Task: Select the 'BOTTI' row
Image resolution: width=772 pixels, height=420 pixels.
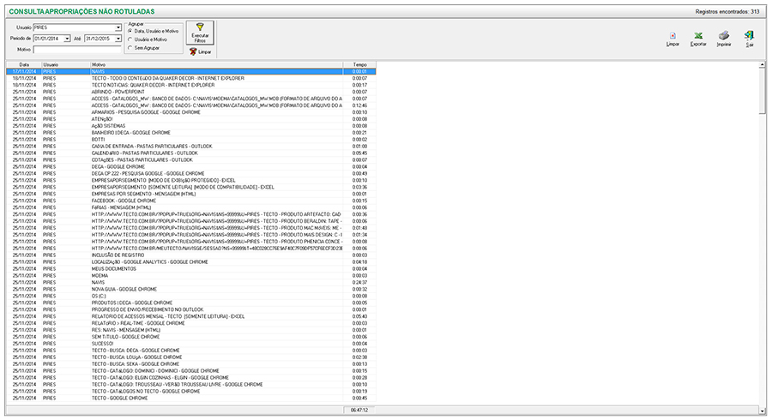Action: [191, 140]
